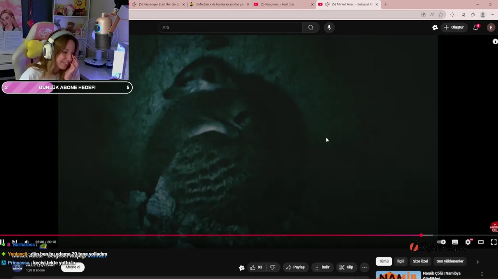Select the Size özel filter chip
Image resolution: width=498 pixels, height=280 pixels.
point(420,261)
